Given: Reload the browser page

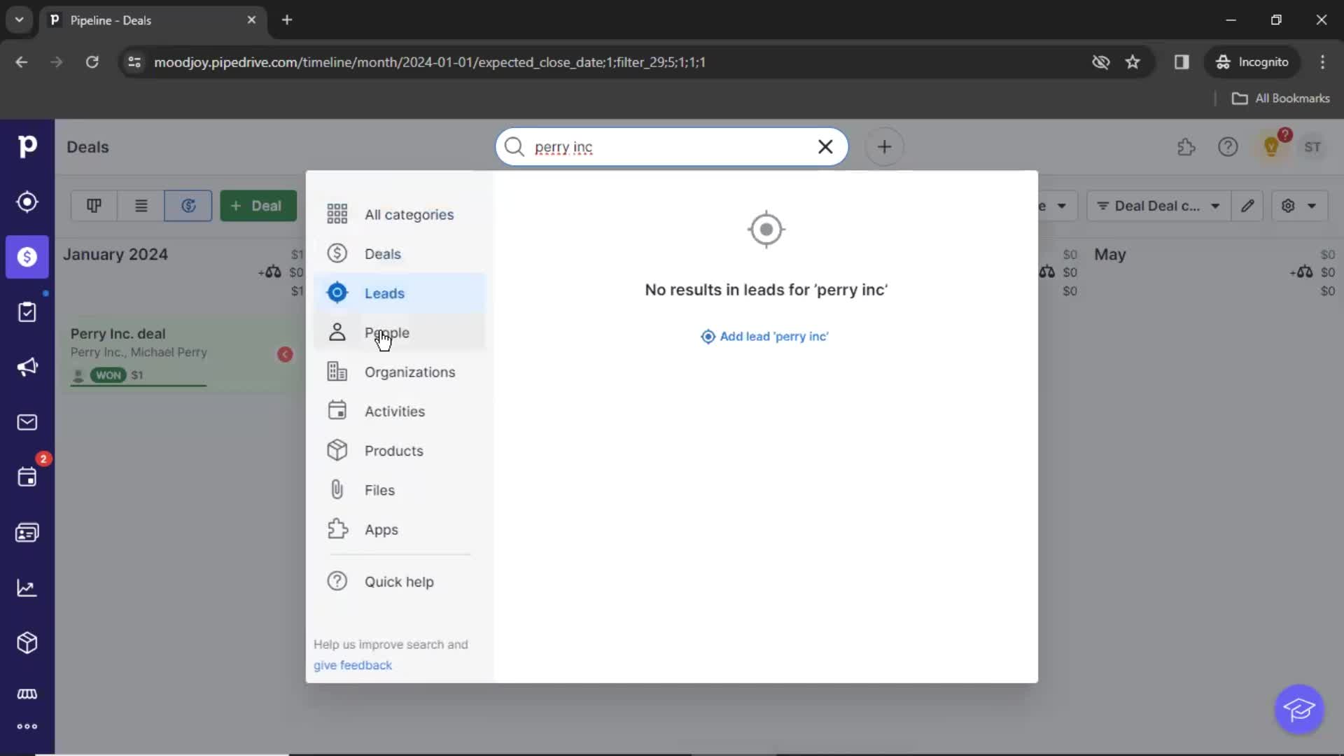Looking at the screenshot, I should pos(92,62).
